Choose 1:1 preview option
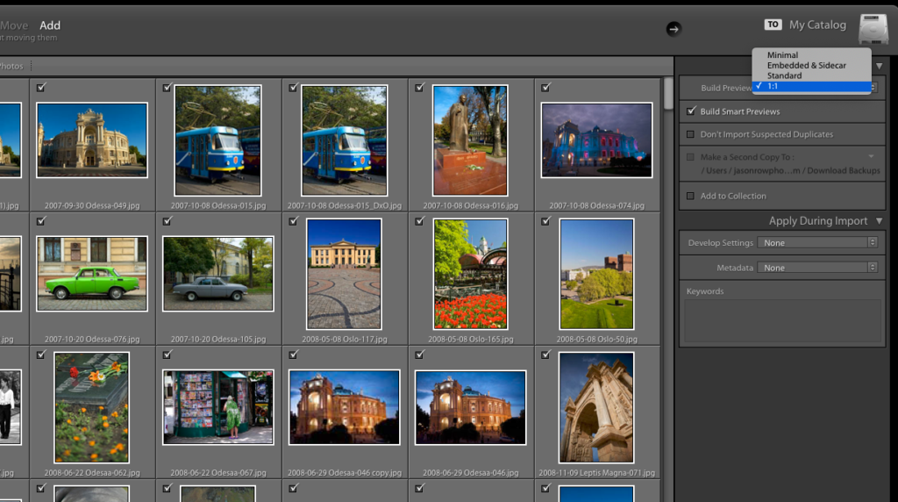 click(x=811, y=86)
